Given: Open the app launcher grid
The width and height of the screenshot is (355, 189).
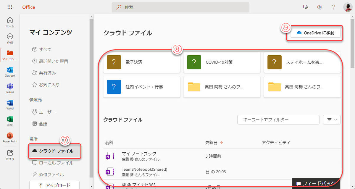Looking at the screenshot, I should click(x=10, y=7).
